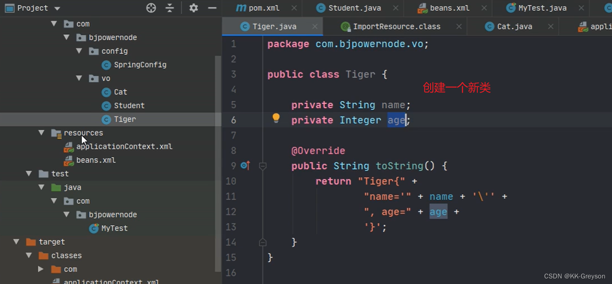Viewport: 612px width, 284px height.
Task: Click line number 6 in the gutter
Action: click(x=233, y=120)
